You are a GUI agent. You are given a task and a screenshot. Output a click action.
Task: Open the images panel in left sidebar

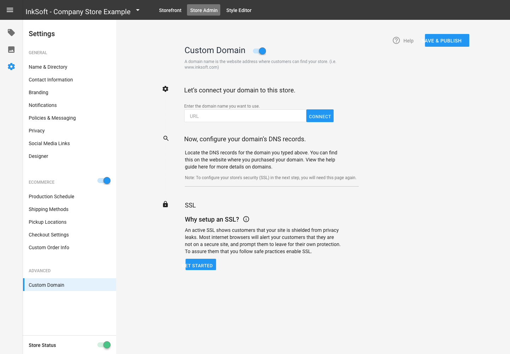click(x=11, y=50)
